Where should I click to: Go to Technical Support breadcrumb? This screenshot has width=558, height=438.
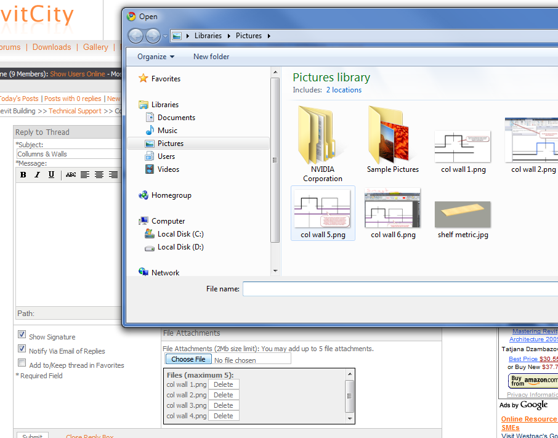click(75, 111)
